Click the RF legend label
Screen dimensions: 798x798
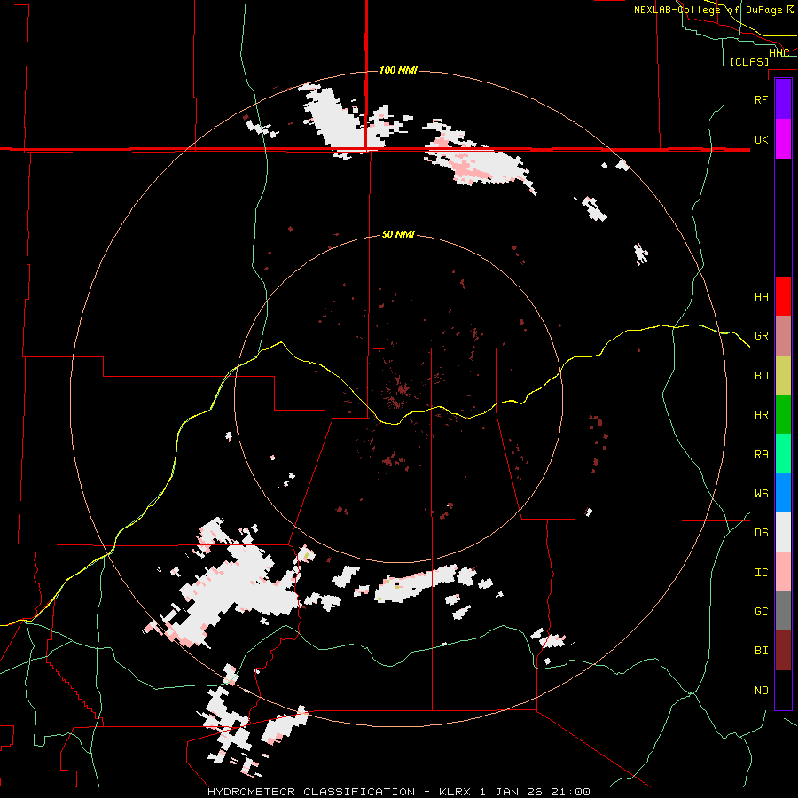point(761,99)
